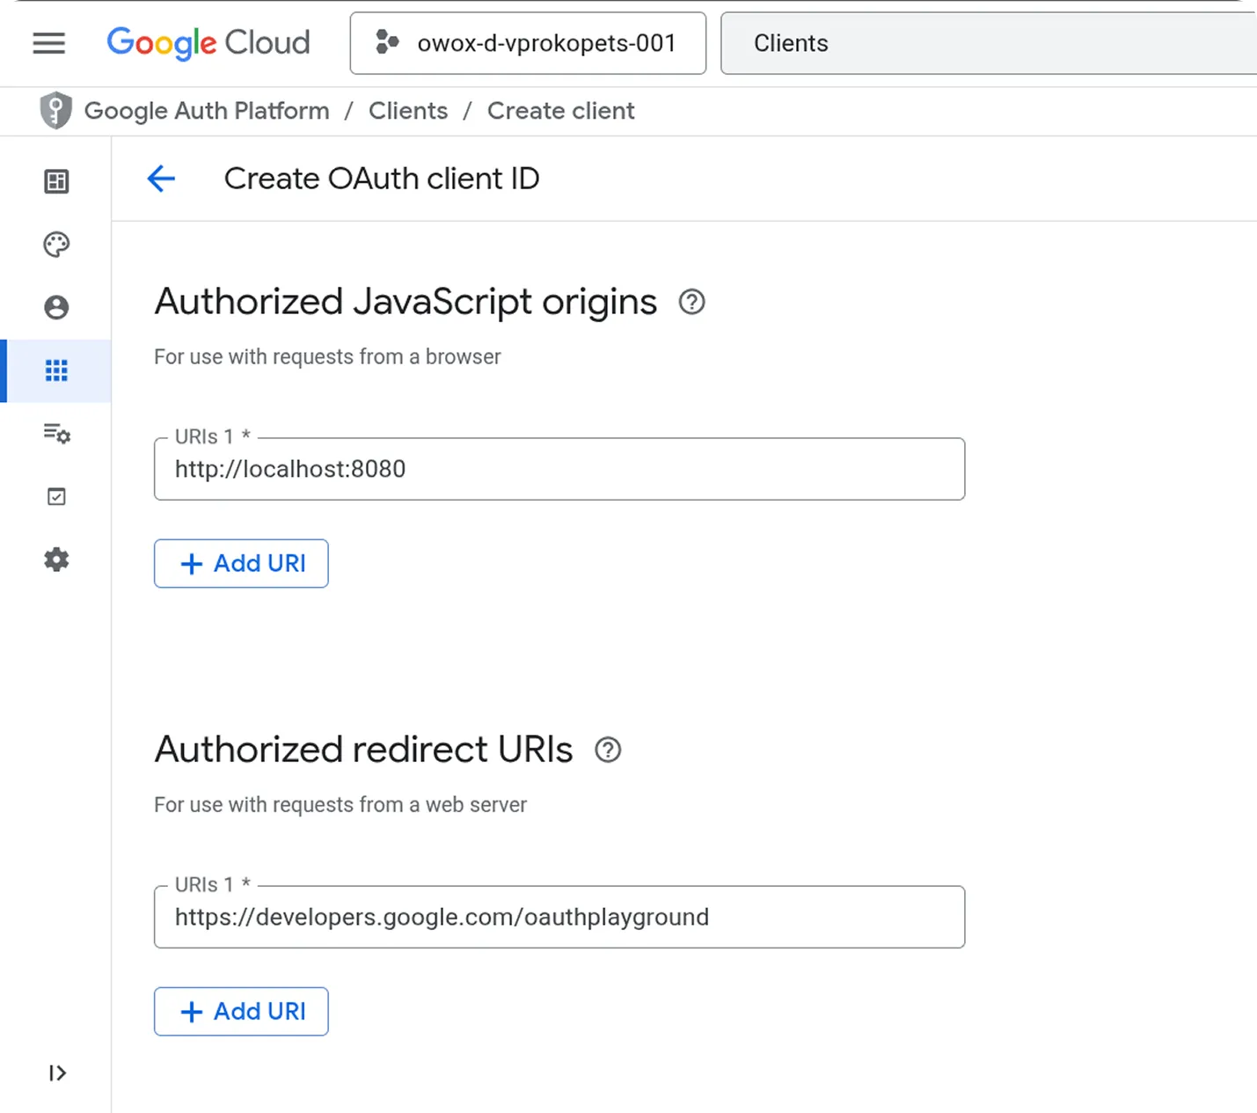
Task: Open the owox-d-vprokopets-001 project picker
Action: pos(527,43)
